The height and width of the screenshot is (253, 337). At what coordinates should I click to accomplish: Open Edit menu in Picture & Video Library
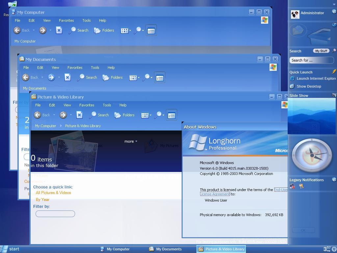point(52,105)
